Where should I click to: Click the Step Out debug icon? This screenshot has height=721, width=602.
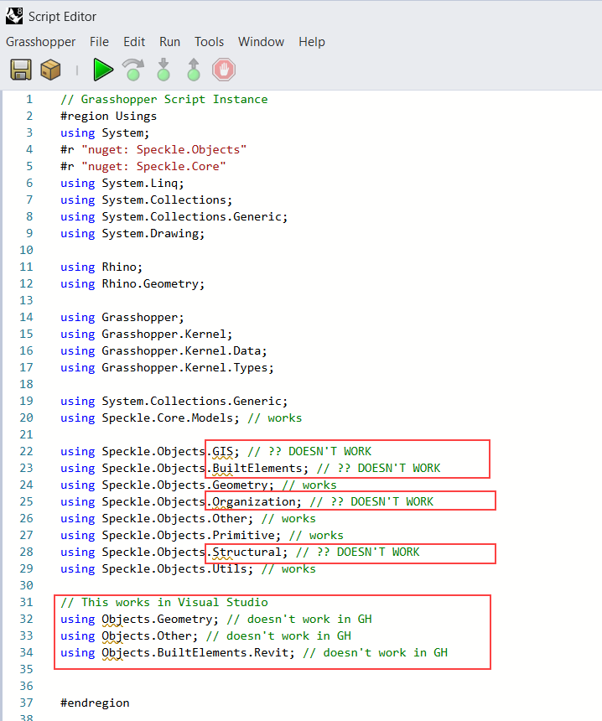pyautogui.click(x=194, y=70)
